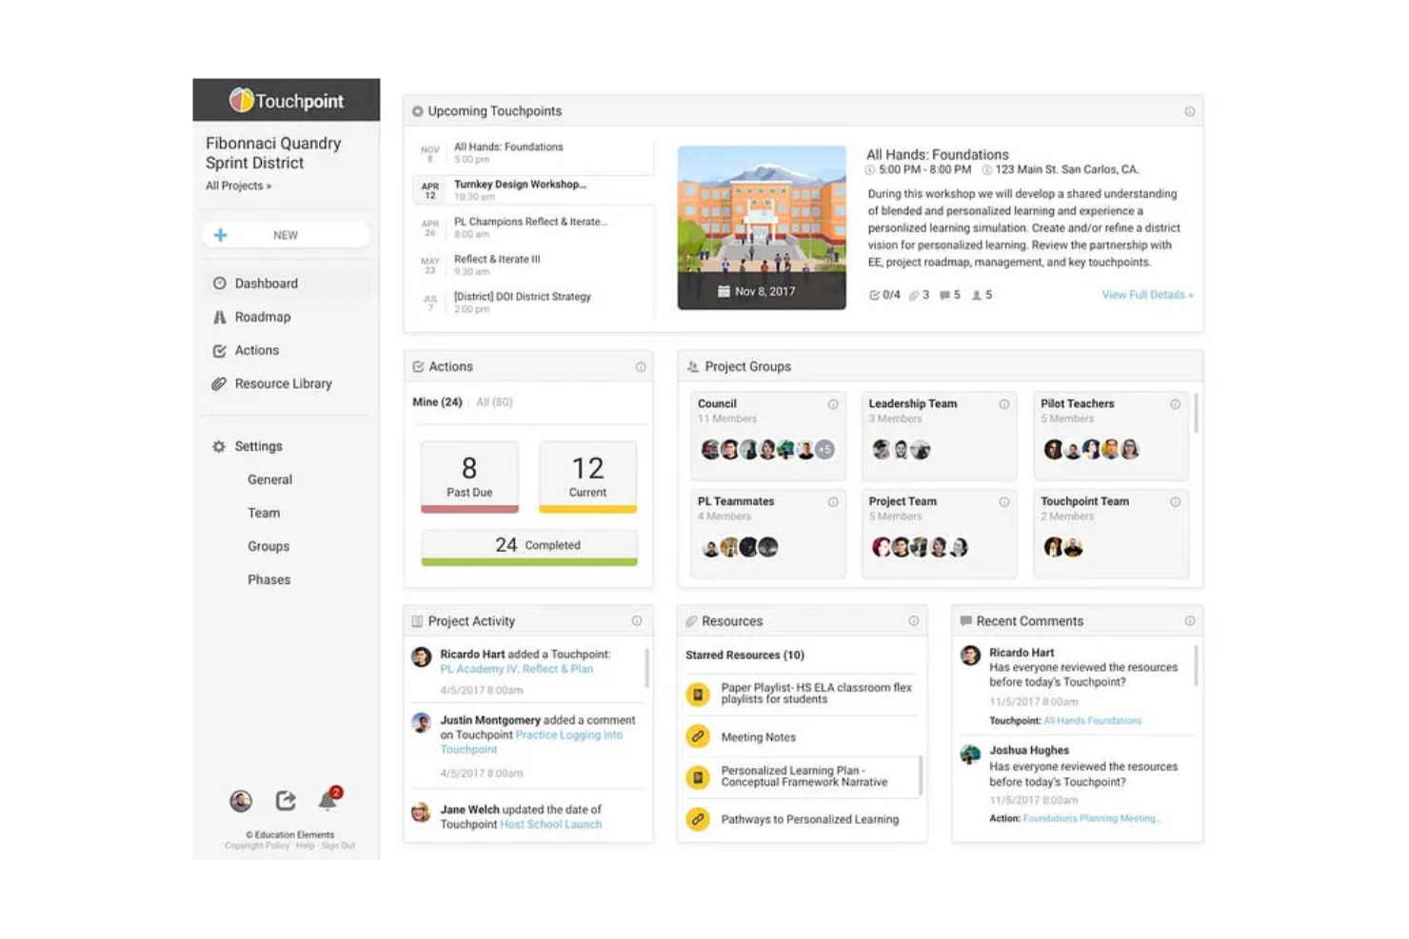This screenshot has width=1409, height=939.
Task: Click the share/export icon near the bottom sidebar
Action: (285, 800)
